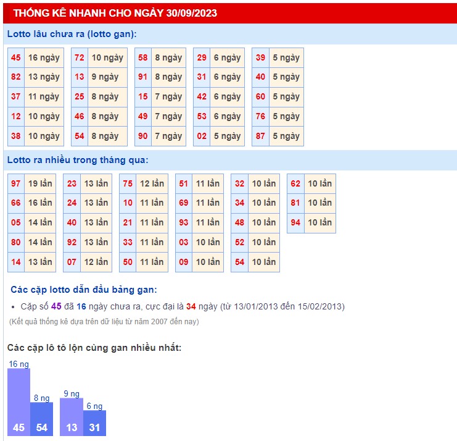
Task: Click number 82 in the lotto gan table
Action: tap(16, 77)
